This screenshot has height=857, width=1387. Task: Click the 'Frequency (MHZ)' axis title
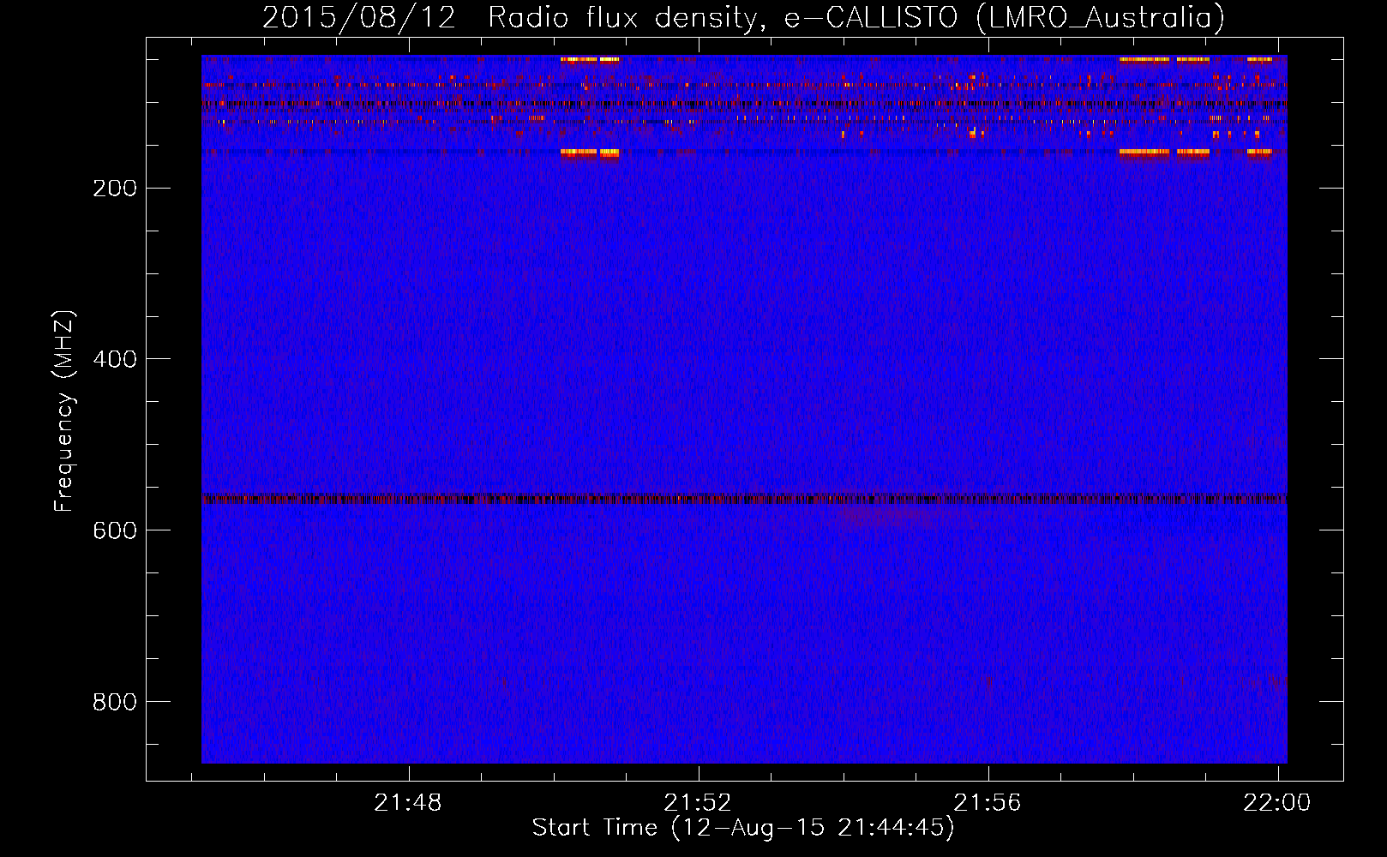(64, 411)
